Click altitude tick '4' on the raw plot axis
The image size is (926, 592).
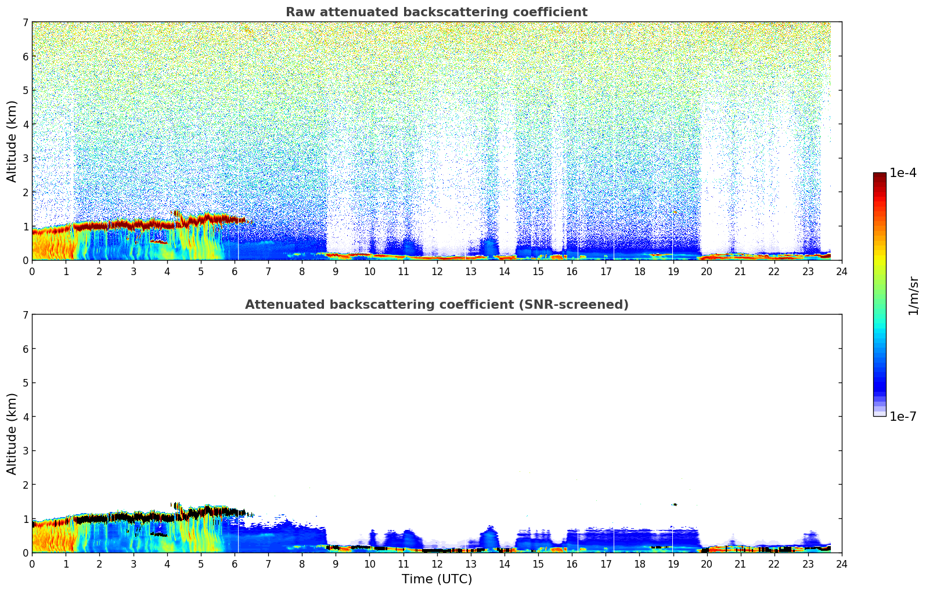(25, 124)
